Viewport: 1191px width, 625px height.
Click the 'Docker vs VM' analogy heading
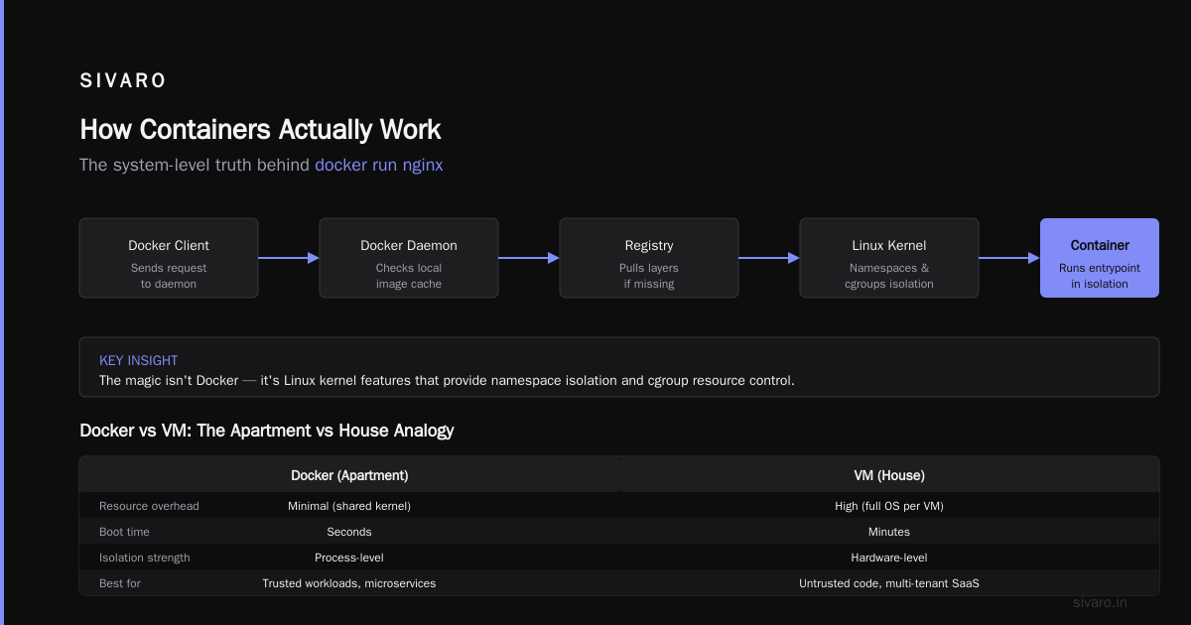[267, 431]
